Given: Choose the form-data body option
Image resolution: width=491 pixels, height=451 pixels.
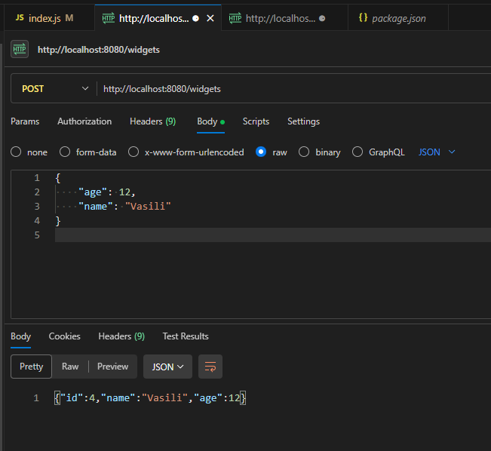Looking at the screenshot, I should coord(65,152).
